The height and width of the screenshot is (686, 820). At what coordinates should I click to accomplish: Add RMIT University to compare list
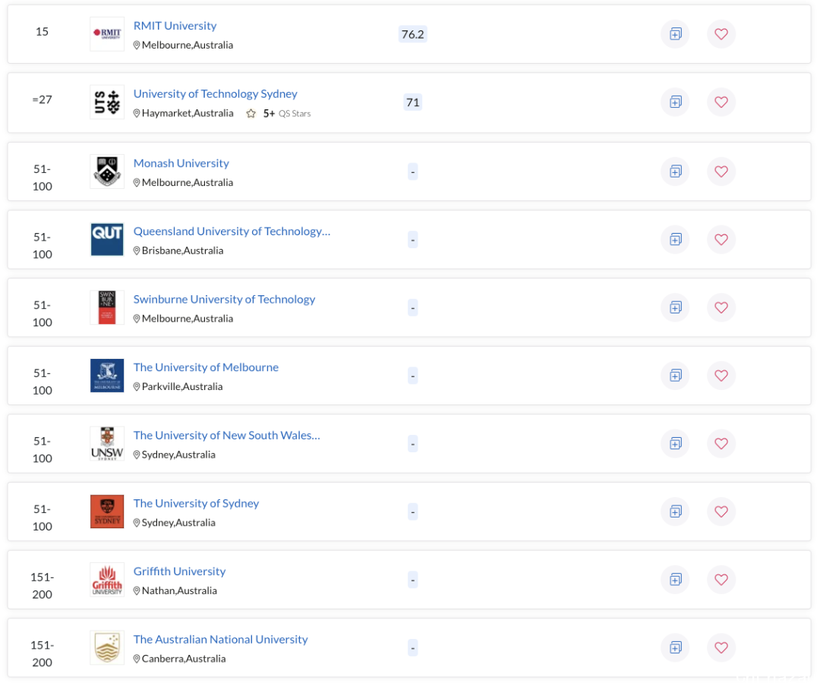click(x=675, y=34)
